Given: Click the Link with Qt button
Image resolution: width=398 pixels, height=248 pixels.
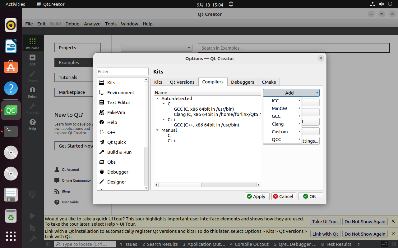Looking at the screenshot, I should [x=325, y=234].
